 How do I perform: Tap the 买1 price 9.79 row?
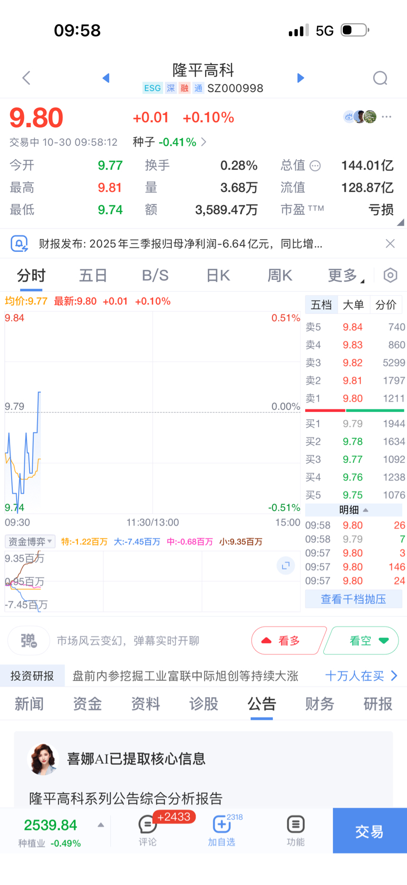point(355,424)
